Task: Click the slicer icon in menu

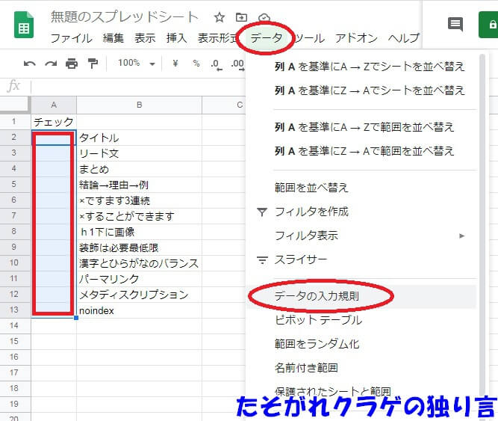Action: pos(262,260)
